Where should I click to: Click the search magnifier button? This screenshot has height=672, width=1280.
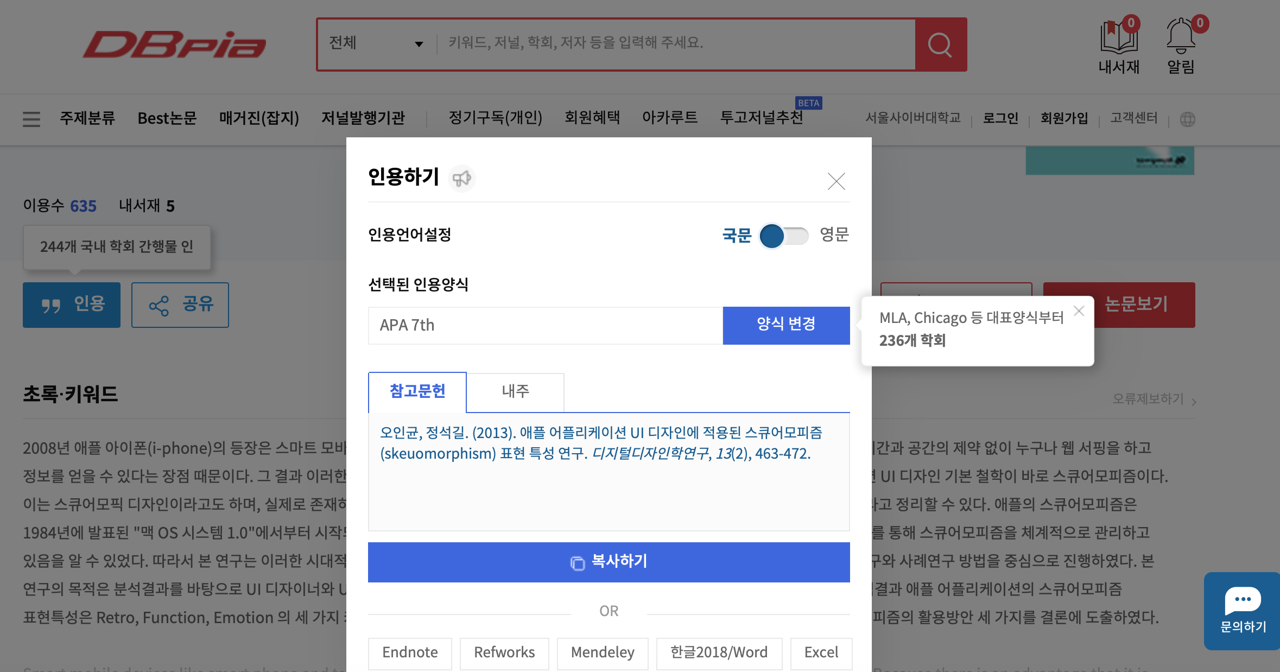pyautogui.click(x=940, y=45)
